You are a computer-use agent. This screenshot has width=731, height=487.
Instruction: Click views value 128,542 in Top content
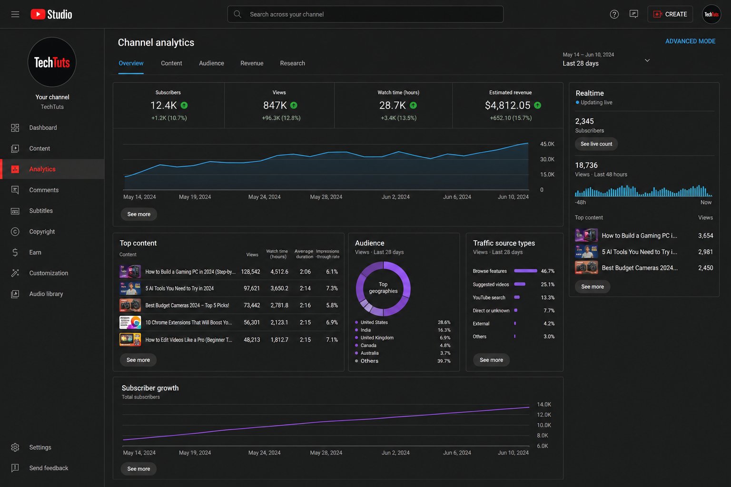pos(250,272)
